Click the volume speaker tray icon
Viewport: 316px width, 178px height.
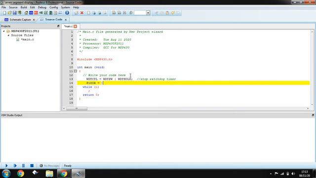pyautogui.click(x=293, y=174)
